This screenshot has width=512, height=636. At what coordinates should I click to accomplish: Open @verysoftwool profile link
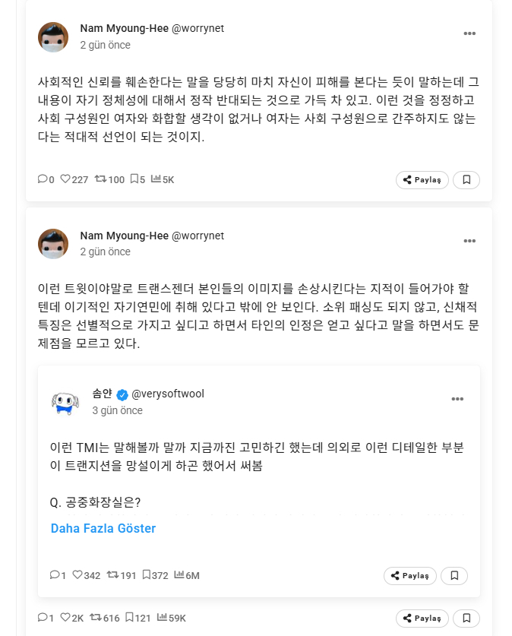(x=168, y=394)
